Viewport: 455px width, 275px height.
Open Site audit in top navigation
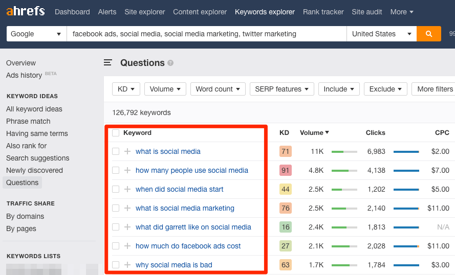pos(367,12)
